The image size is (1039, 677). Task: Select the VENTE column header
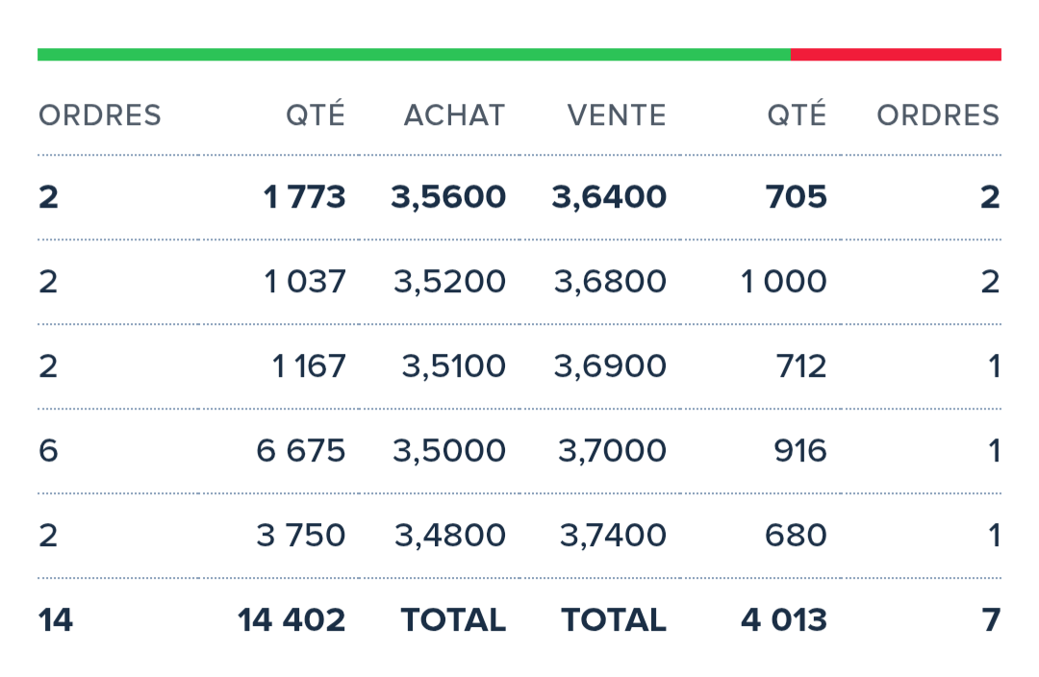(617, 115)
